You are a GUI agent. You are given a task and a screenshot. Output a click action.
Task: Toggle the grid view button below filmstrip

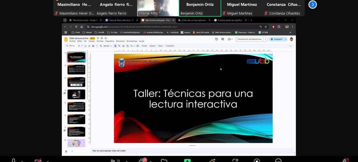click(x=66, y=151)
